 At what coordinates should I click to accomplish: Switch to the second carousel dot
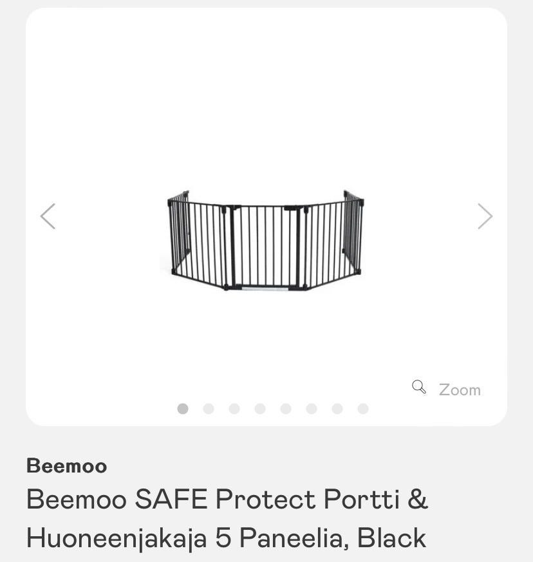click(x=209, y=409)
